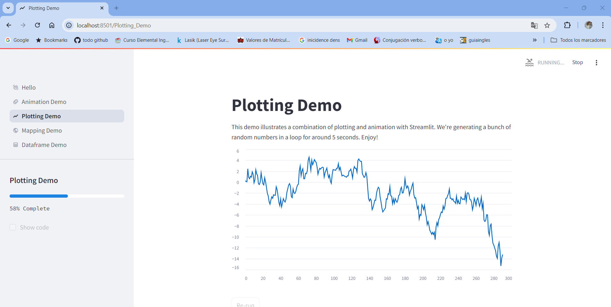Stop the running script
The image size is (611, 307).
coord(578,62)
